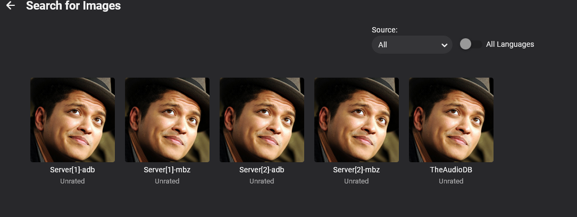
Task: Click Unrated under Server[2]-adb
Action: (262, 181)
